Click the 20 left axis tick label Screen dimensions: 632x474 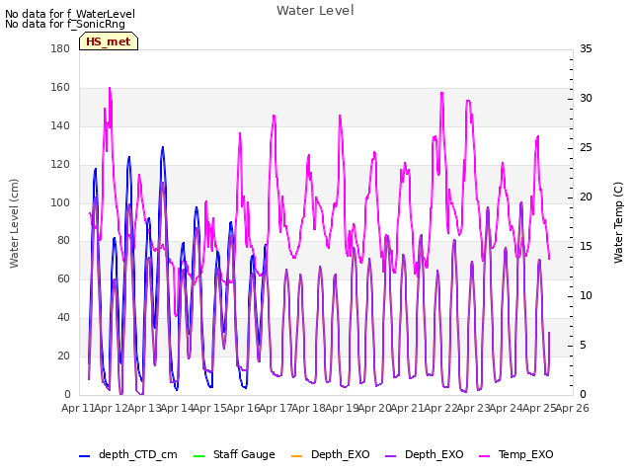[x=63, y=355]
